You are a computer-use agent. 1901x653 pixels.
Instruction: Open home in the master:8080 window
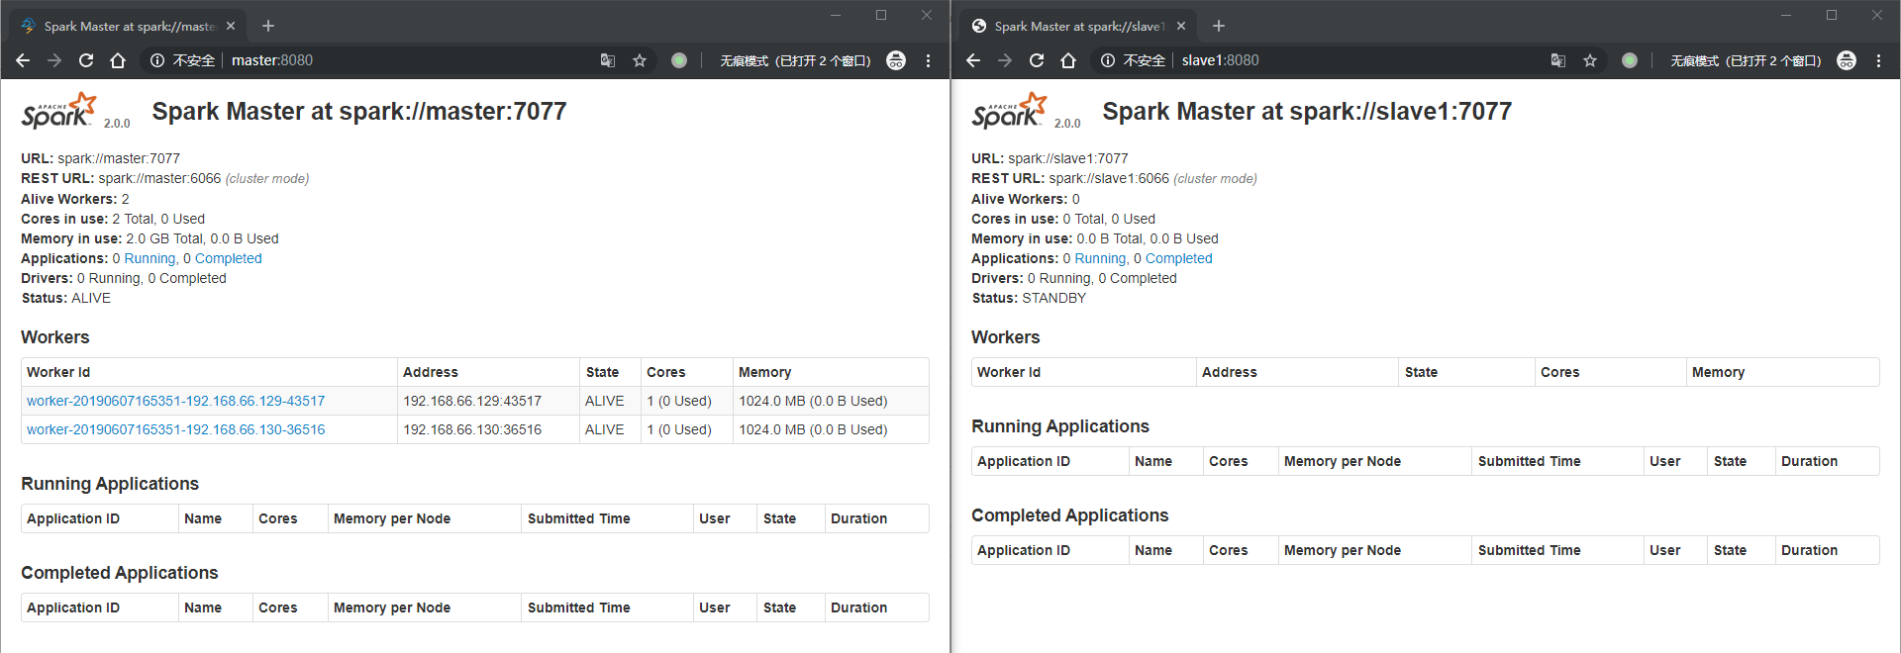click(x=118, y=60)
